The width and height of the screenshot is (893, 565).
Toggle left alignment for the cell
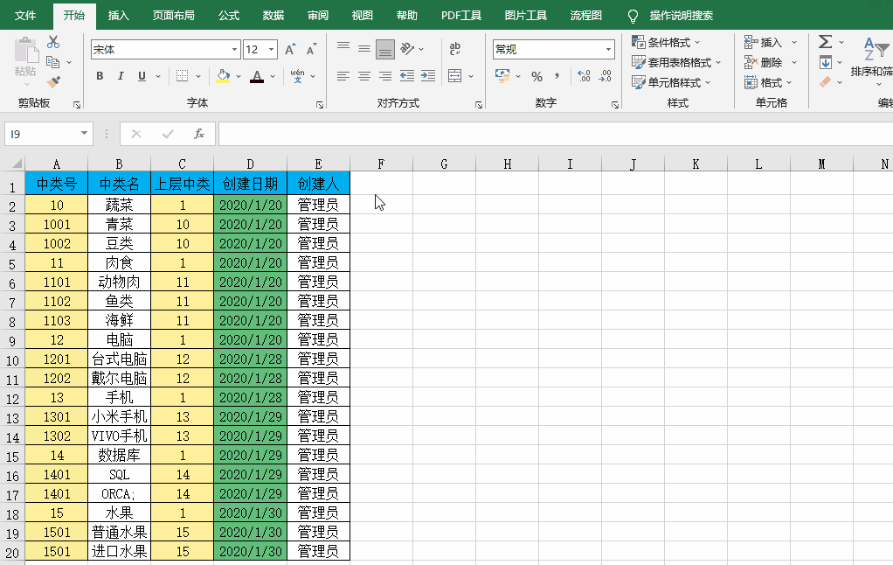(x=343, y=76)
